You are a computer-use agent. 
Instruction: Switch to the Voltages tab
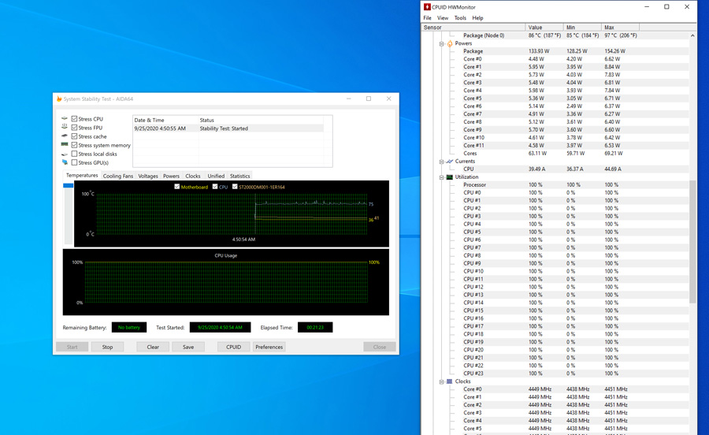pos(148,176)
